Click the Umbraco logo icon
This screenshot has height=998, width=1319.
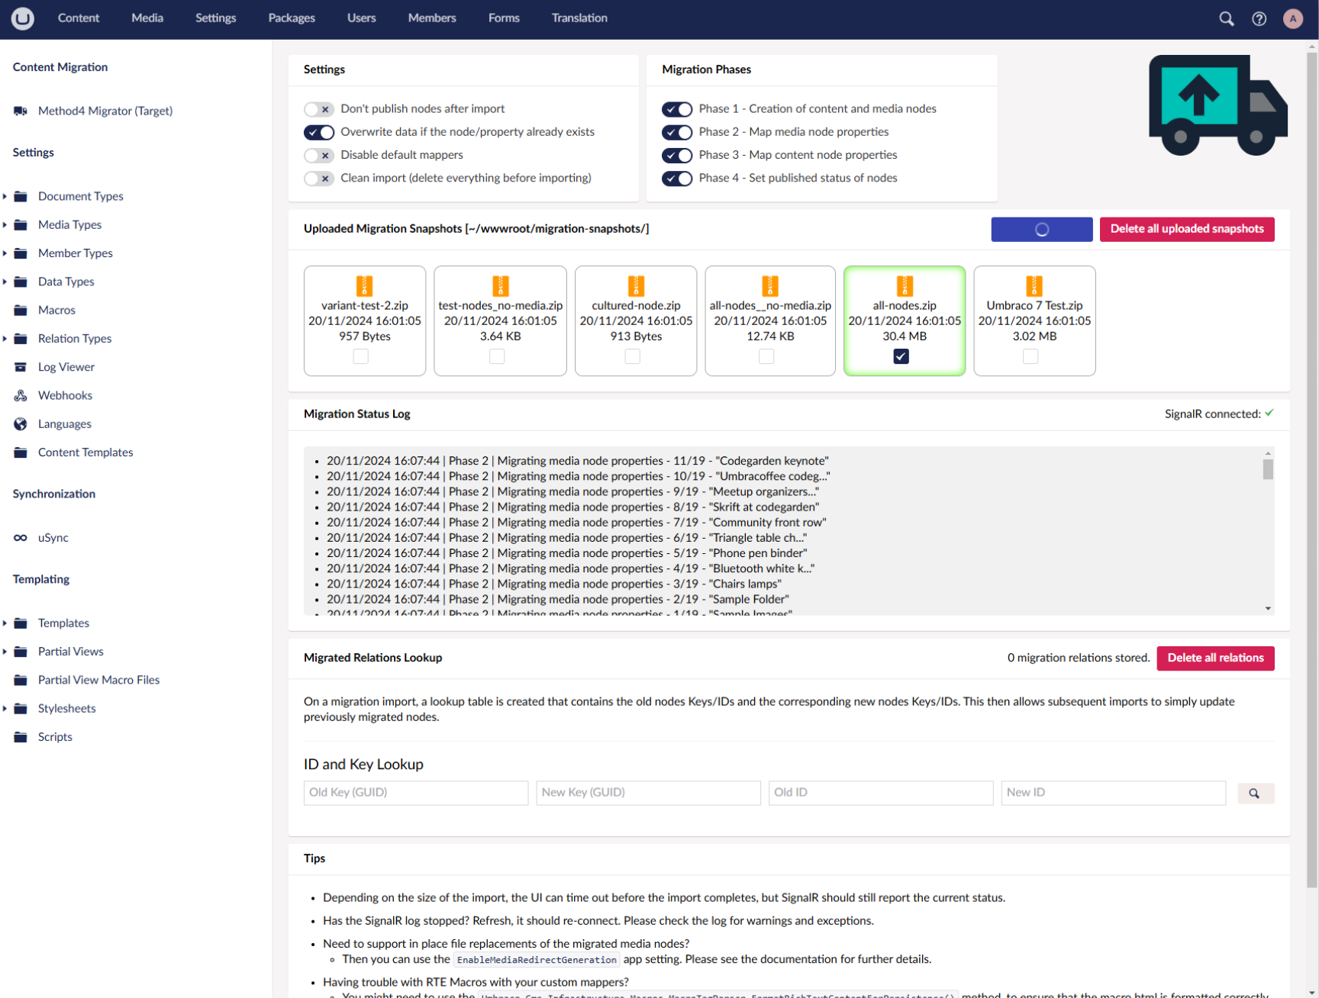[x=23, y=18]
